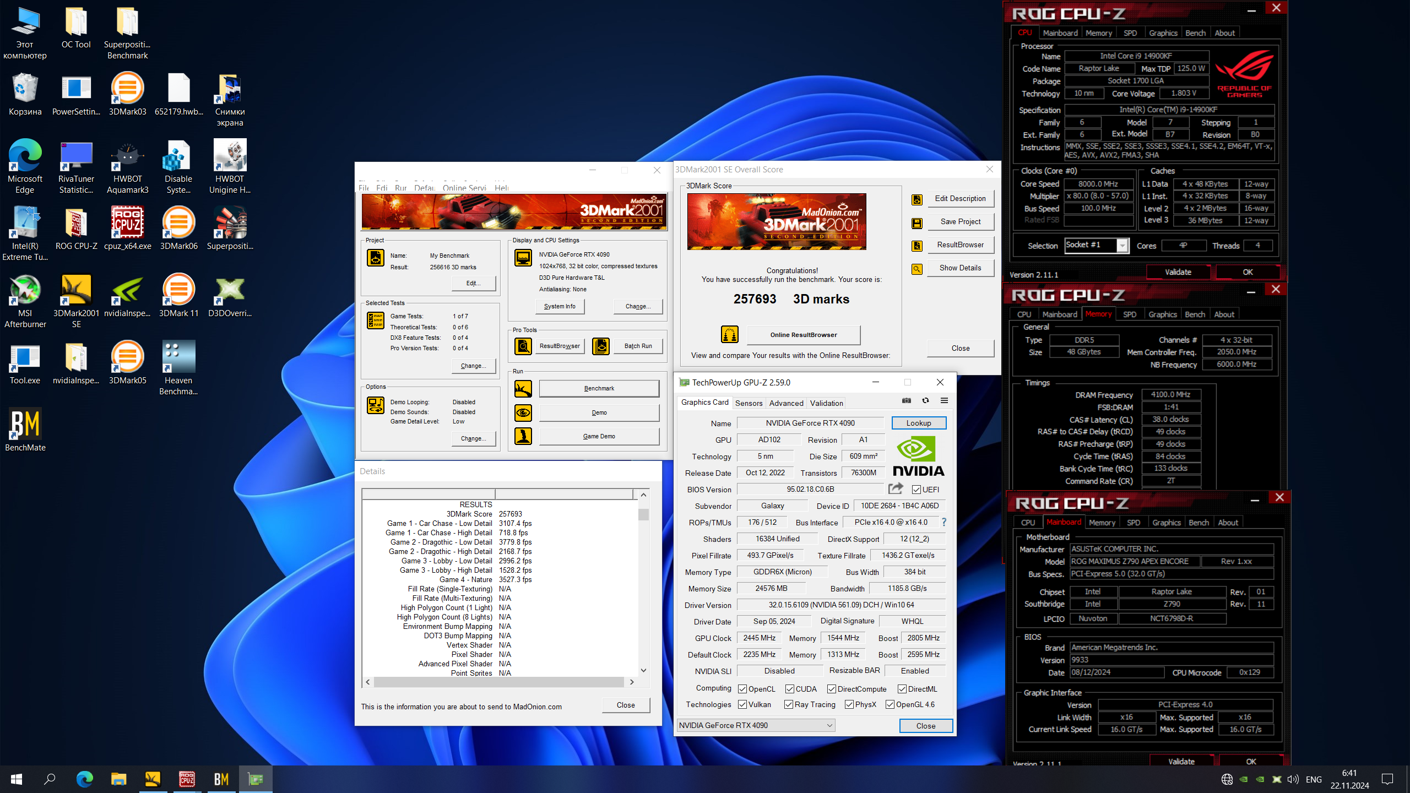The image size is (1410, 793).
Task: Toggle the UEFI checkbox in GPU-Z
Action: [916, 490]
